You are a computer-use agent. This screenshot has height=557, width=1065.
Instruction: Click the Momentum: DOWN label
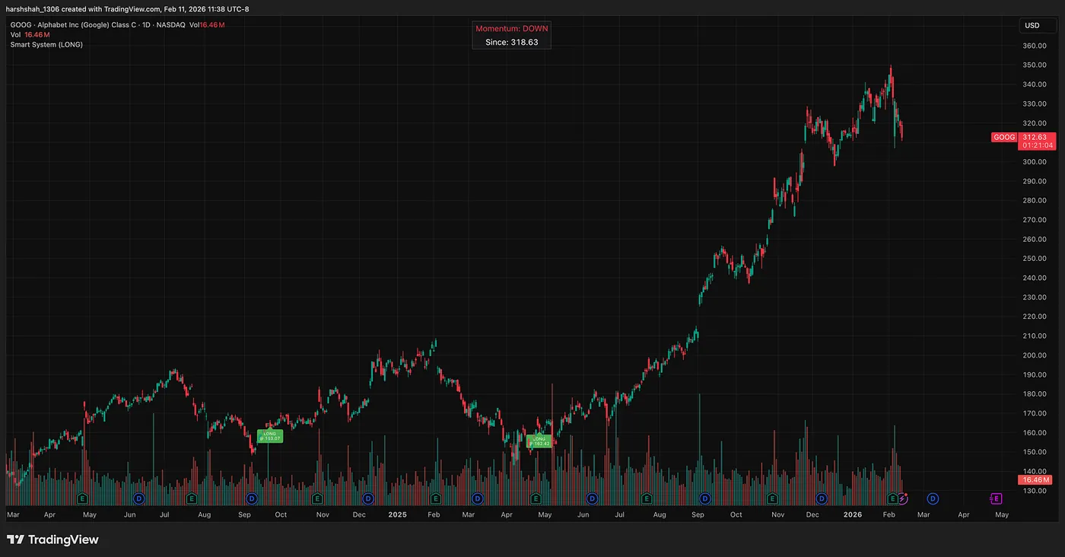click(x=512, y=28)
